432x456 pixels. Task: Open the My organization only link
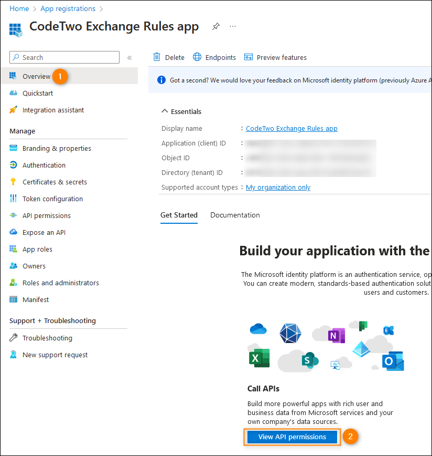(278, 188)
